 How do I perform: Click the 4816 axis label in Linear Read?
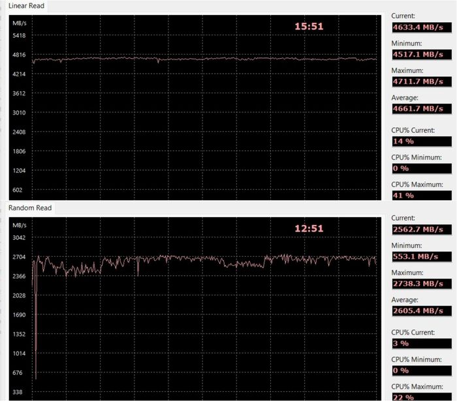click(x=19, y=55)
